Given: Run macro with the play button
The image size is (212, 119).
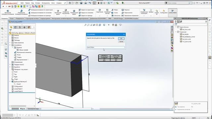Looking at the screenshot, I should click(3, 6).
